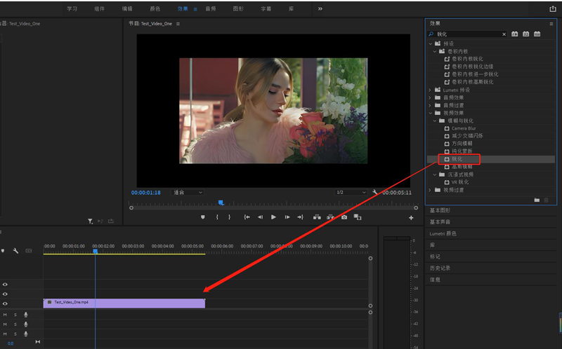The height and width of the screenshot is (349, 562).
Task: Click the Step Forward one frame icon
Action: (287, 217)
